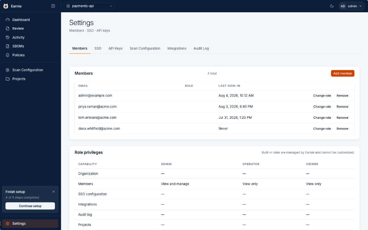Viewport: 368px width, 230px height.
Task: Click the Add member button
Action: [343, 73]
